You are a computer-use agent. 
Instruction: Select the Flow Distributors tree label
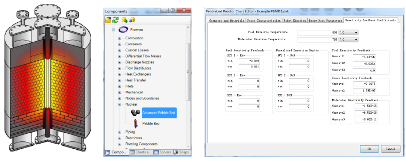(138, 68)
